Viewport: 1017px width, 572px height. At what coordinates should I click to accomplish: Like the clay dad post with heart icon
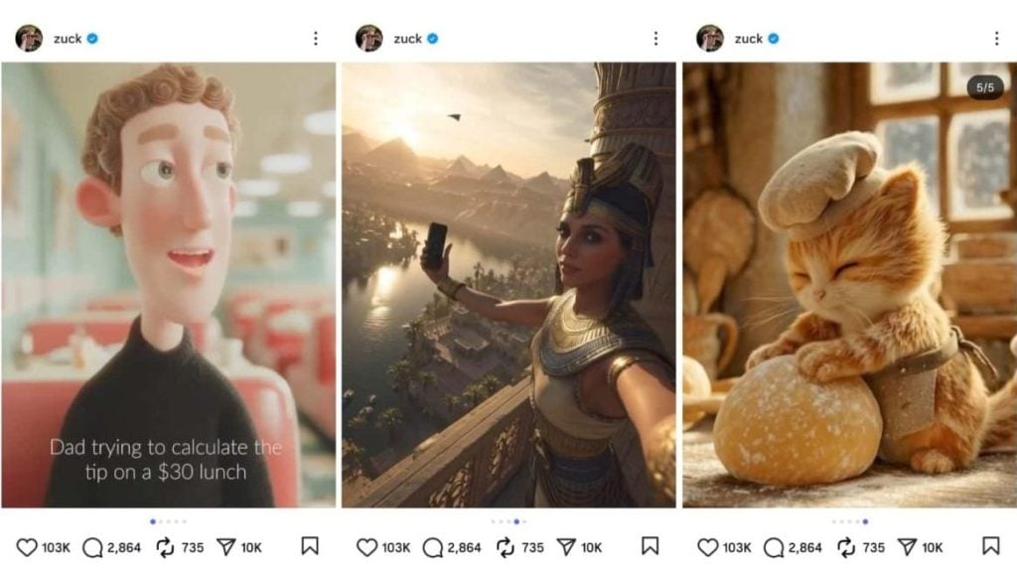pyautogui.click(x=27, y=547)
